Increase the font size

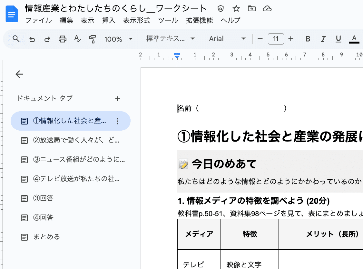pyautogui.click(x=291, y=39)
